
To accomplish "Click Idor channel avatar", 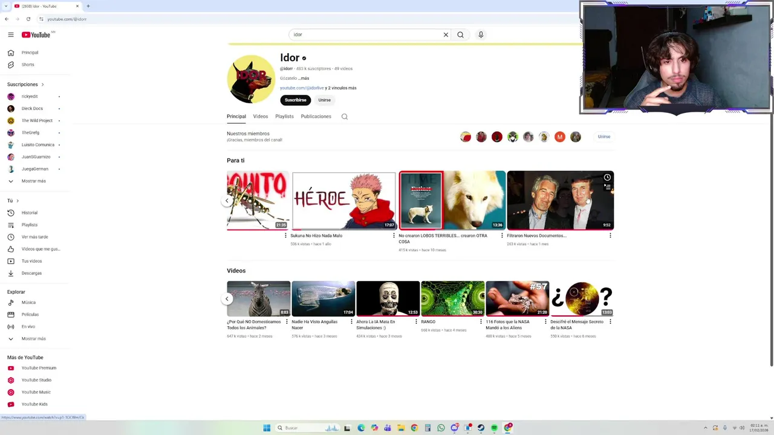I will pyautogui.click(x=251, y=79).
